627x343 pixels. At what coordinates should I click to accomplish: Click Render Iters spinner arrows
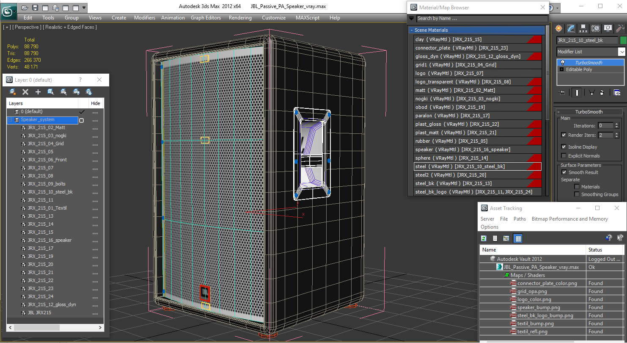coord(616,135)
